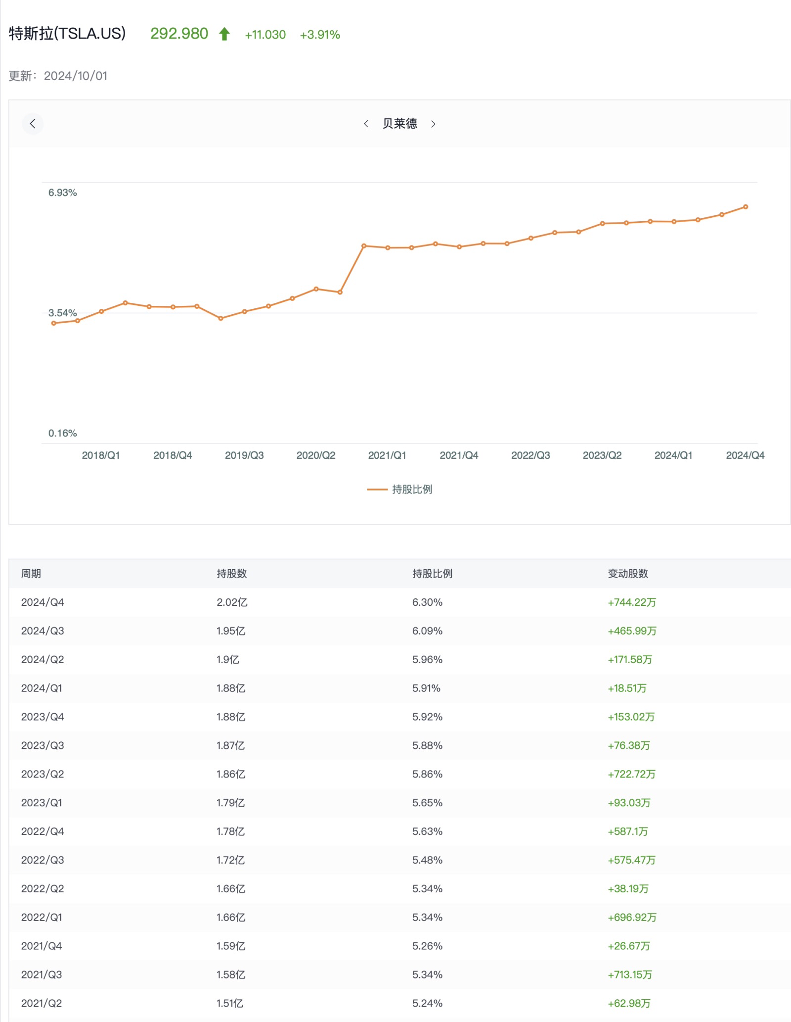
Task: Click the 2024/Q4 x-axis label
Action: click(x=745, y=455)
